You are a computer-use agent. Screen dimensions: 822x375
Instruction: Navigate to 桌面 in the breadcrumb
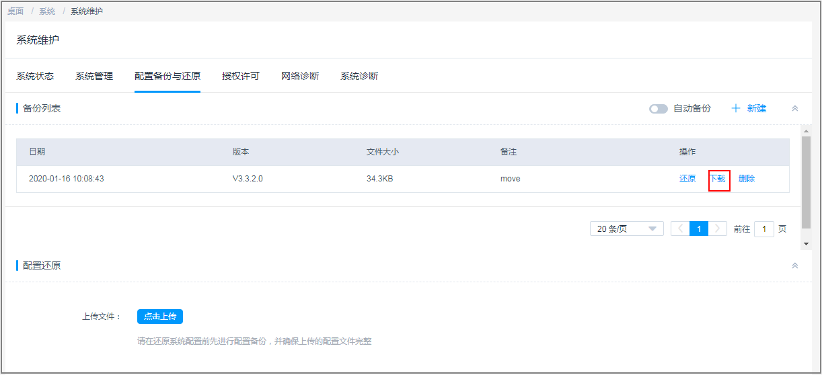[15, 11]
